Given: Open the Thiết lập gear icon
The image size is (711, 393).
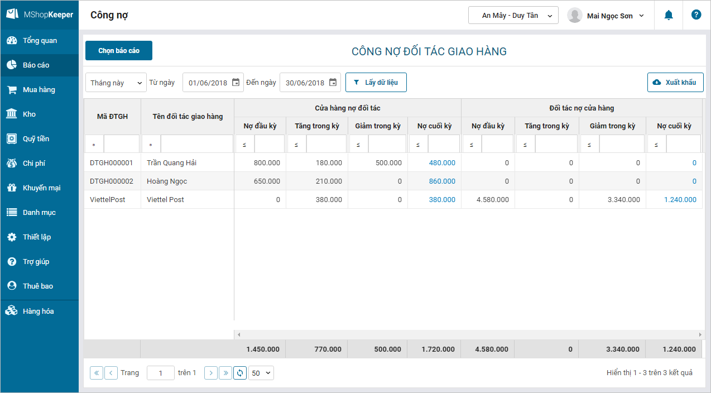Looking at the screenshot, I should point(12,237).
